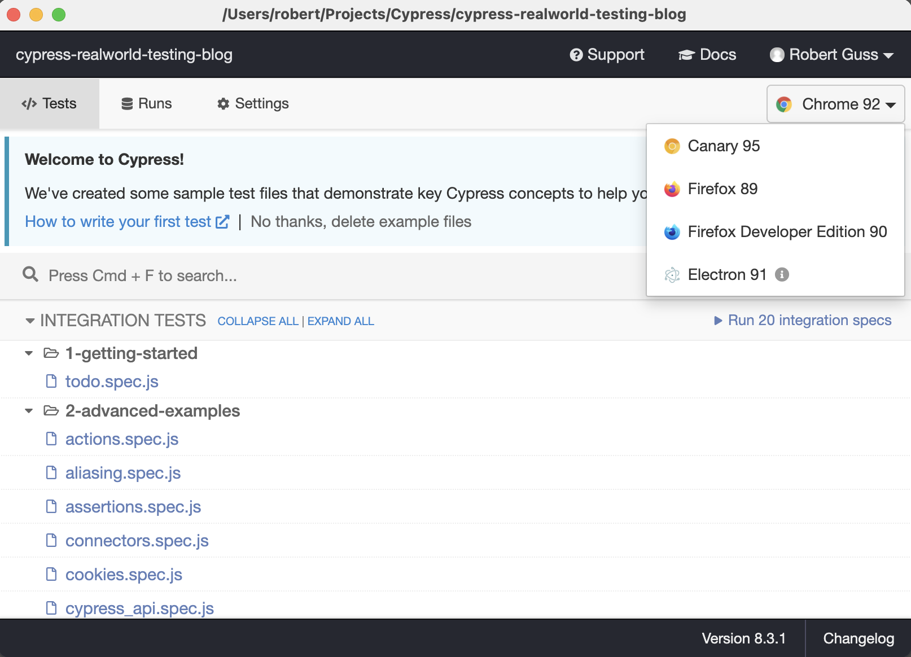Open How to write your first test link

click(127, 222)
